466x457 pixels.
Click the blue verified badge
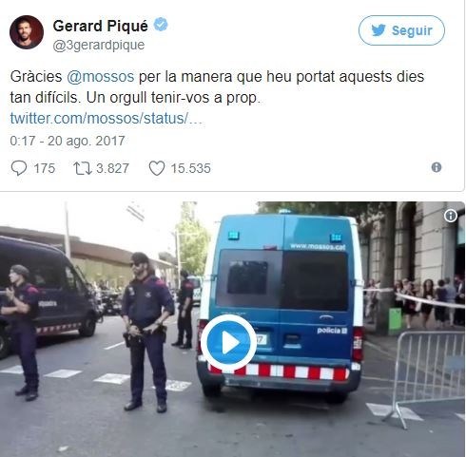click(x=161, y=25)
